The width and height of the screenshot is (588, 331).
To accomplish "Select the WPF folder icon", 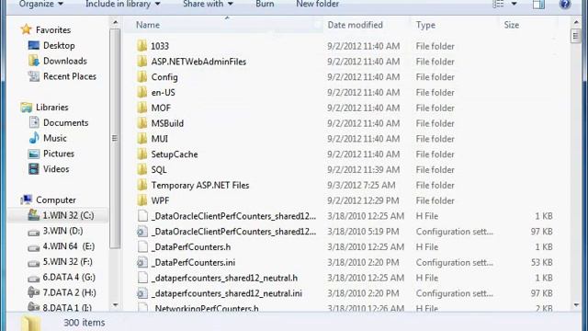I will pyautogui.click(x=142, y=200).
